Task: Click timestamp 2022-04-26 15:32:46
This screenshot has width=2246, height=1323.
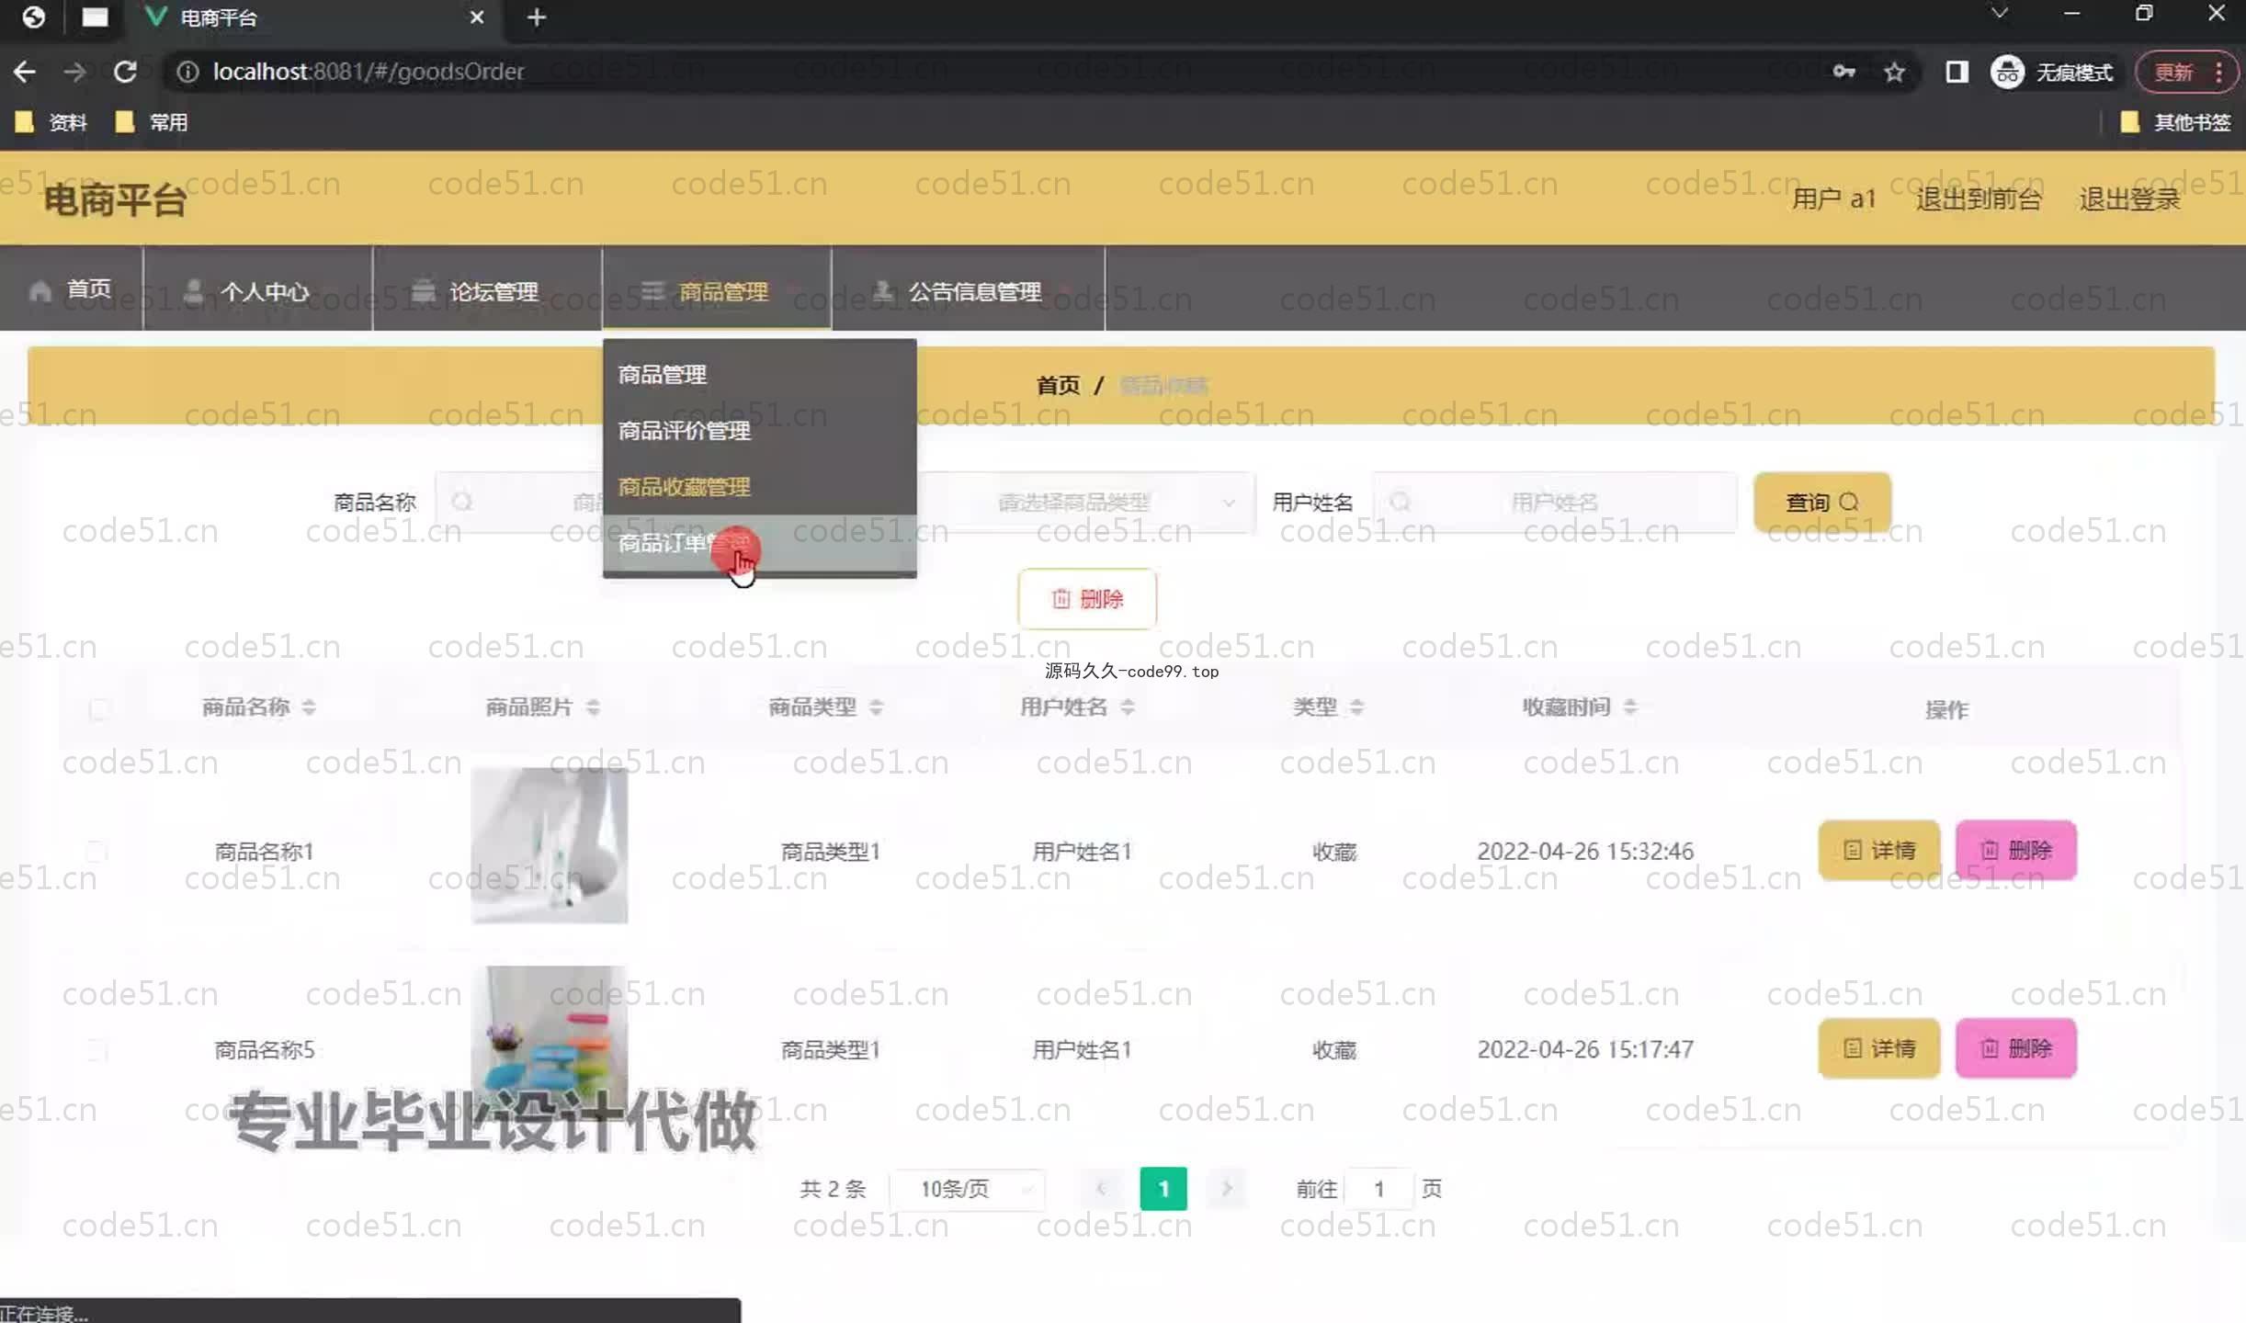Action: click(1585, 851)
